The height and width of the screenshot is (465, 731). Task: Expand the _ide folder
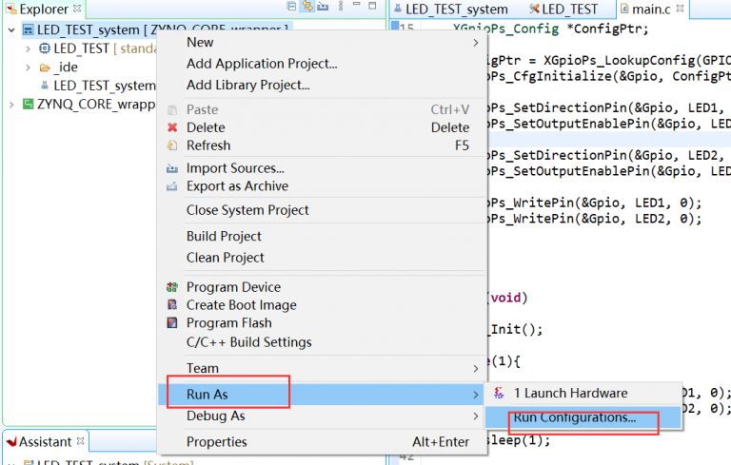point(29,68)
